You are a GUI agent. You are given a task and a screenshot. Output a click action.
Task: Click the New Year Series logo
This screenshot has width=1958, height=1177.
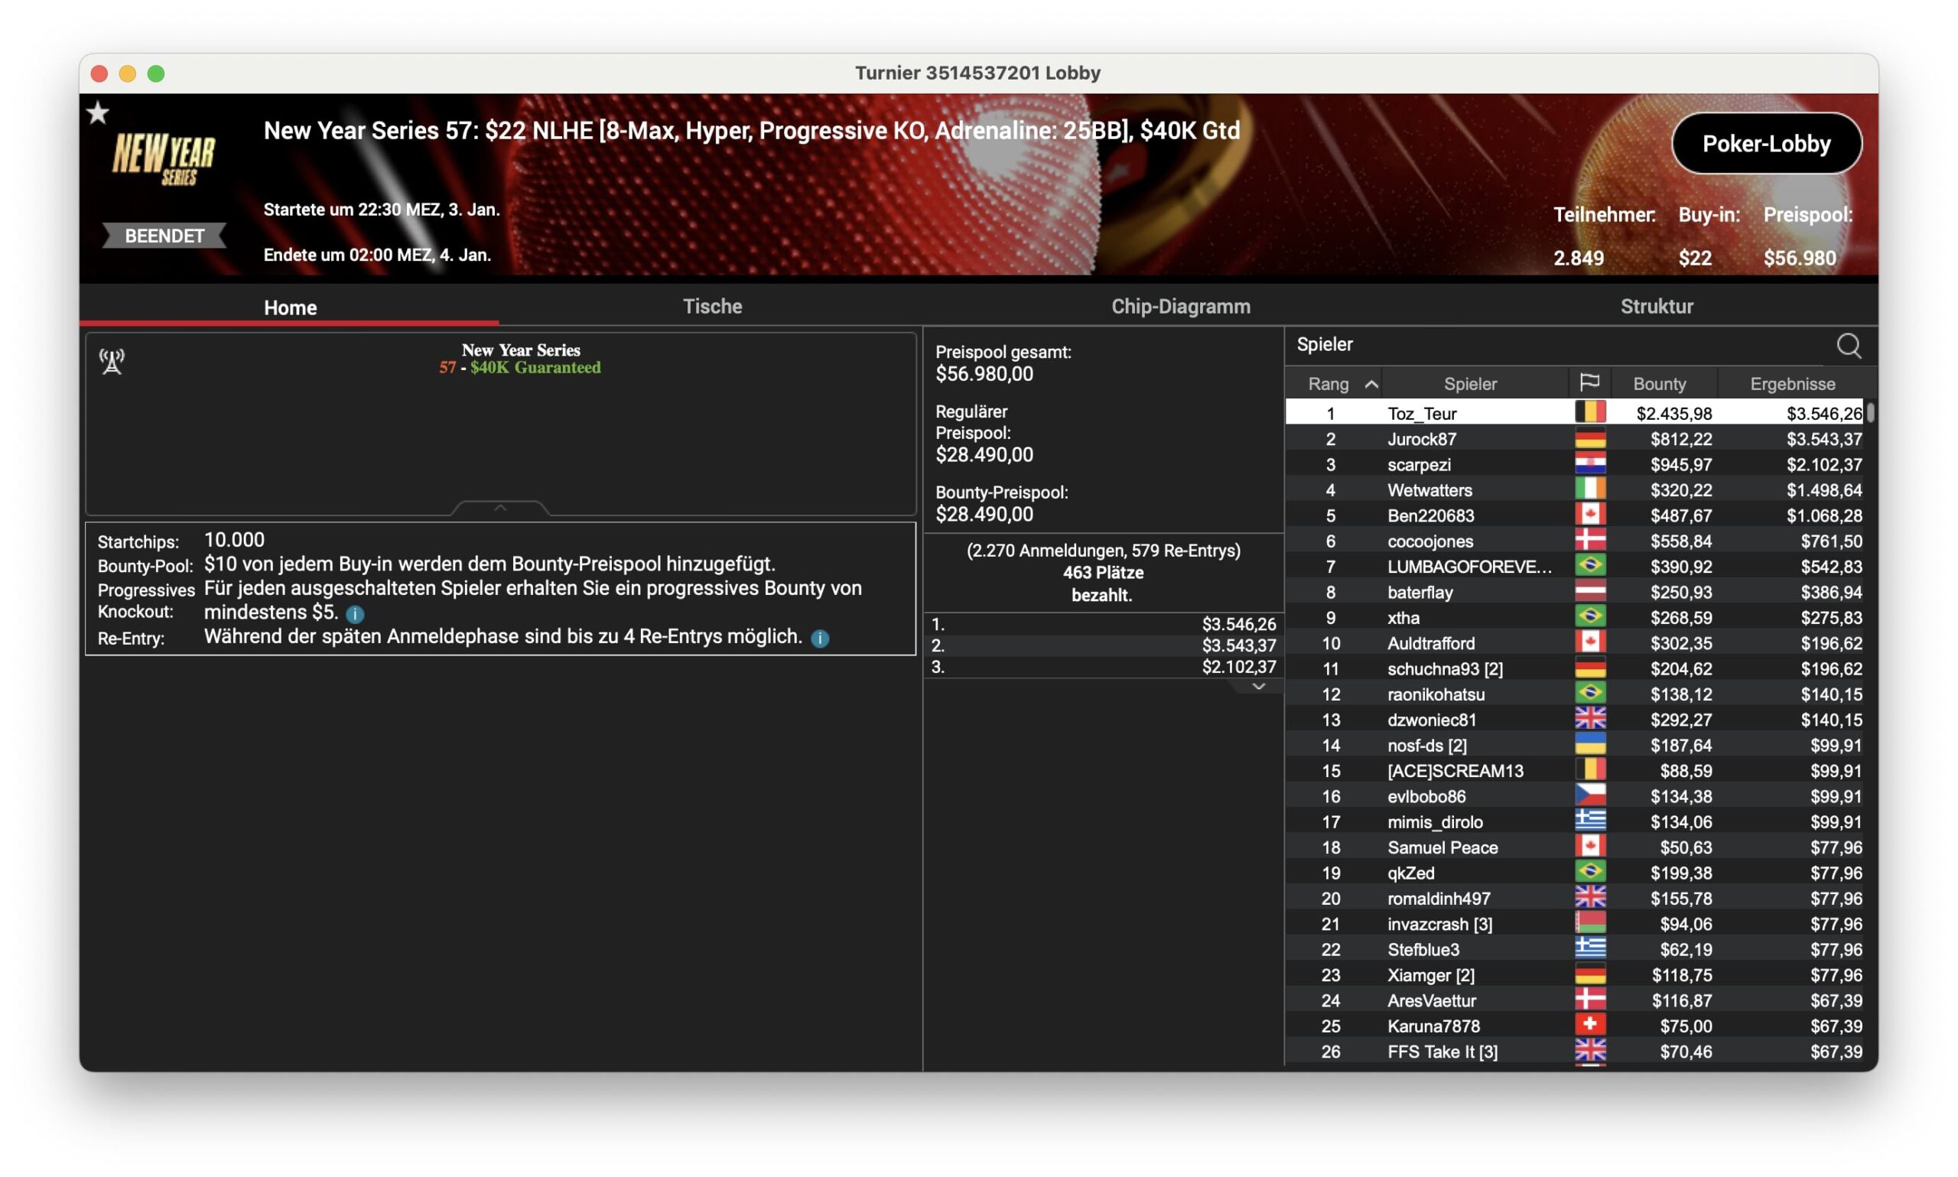point(164,158)
